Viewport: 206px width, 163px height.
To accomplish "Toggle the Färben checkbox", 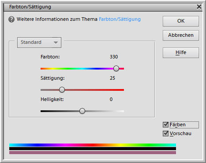I will (x=165, y=124).
